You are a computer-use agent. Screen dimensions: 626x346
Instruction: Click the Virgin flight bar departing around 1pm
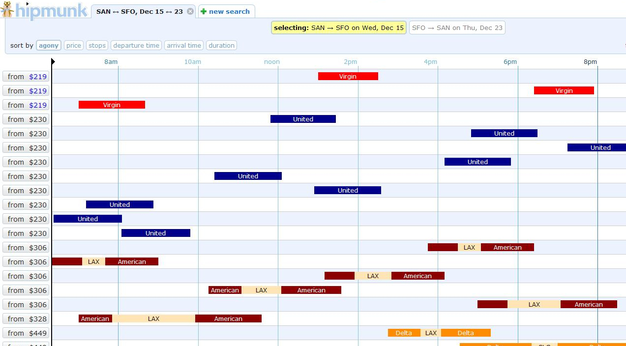(348, 76)
